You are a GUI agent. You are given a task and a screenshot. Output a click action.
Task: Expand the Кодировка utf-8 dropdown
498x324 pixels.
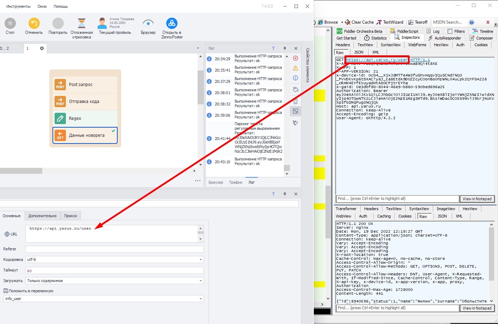[x=201, y=260]
